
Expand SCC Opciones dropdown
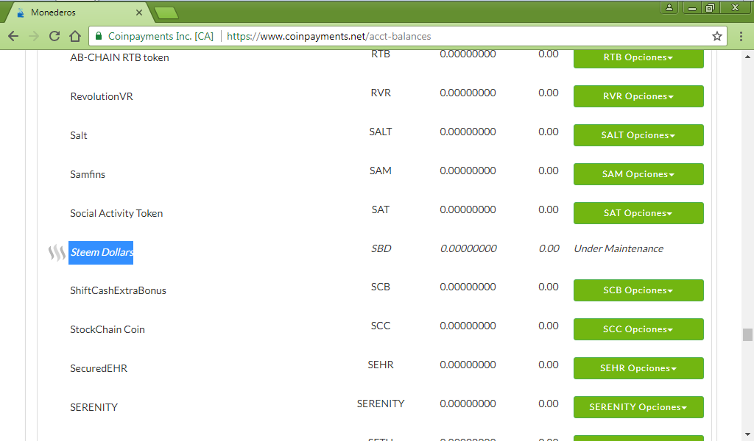(638, 329)
